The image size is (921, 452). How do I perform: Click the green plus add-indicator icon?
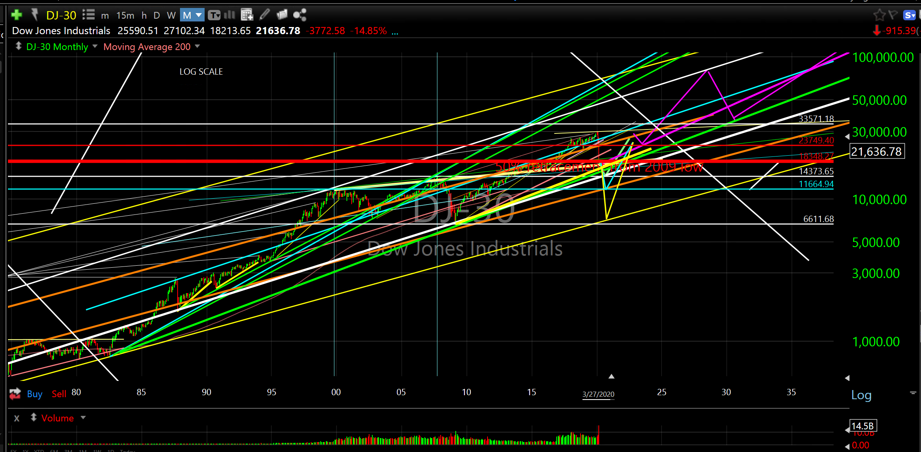17,15
